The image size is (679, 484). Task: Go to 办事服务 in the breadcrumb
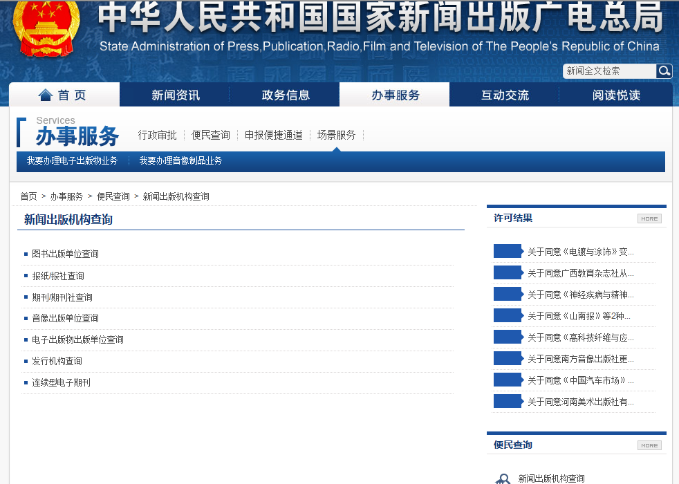click(x=66, y=196)
